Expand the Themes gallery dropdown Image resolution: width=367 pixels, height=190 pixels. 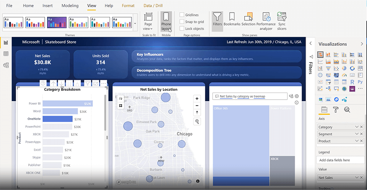(x=135, y=24)
